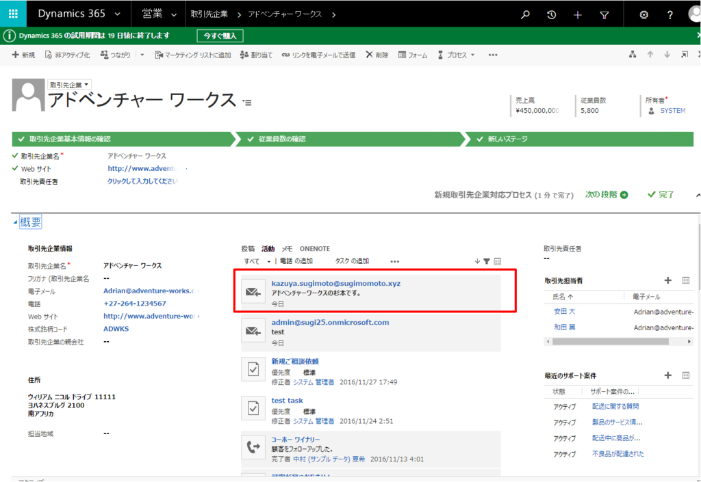Open advanced find funnel icon
Screen dimensions: 701x482
[604, 15]
